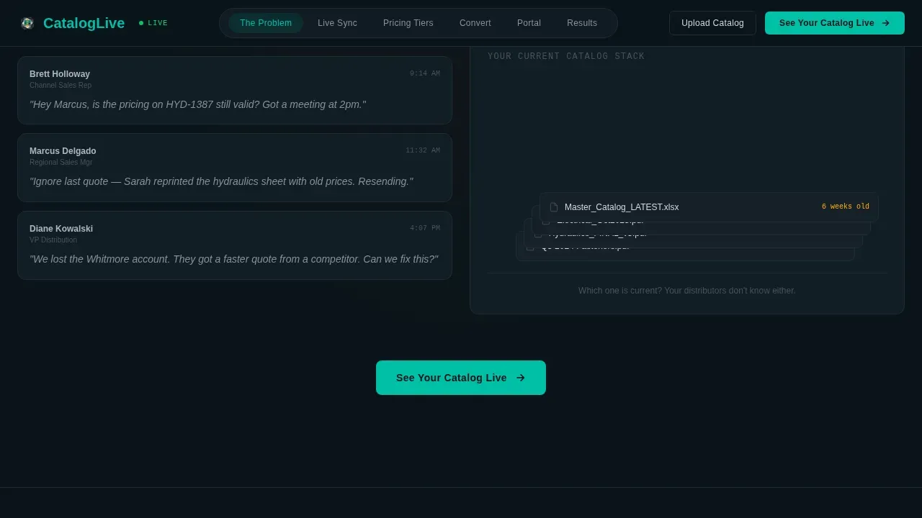Click the 4:07 PM timestamp
922x518 pixels.
[425, 228]
